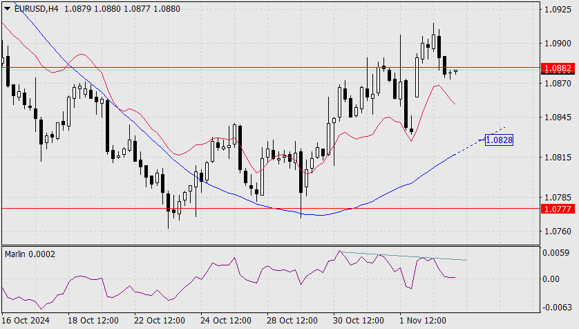Click the 1.0760 price scale value
This screenshot has height=329, width=579.
[x=558, y=231]
